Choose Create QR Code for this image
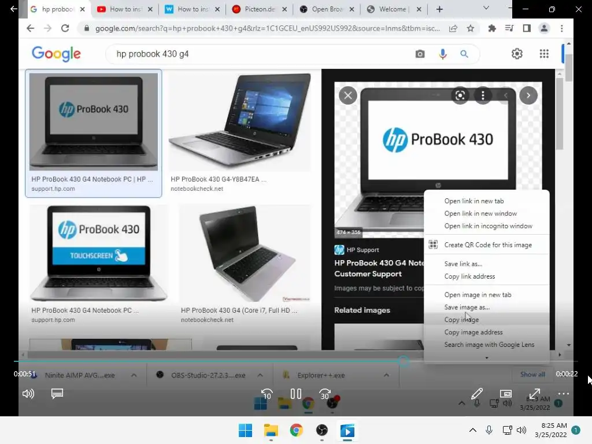The height and width of the screenshot is (444, 592). pyautogui.click(x=486, y=245)
